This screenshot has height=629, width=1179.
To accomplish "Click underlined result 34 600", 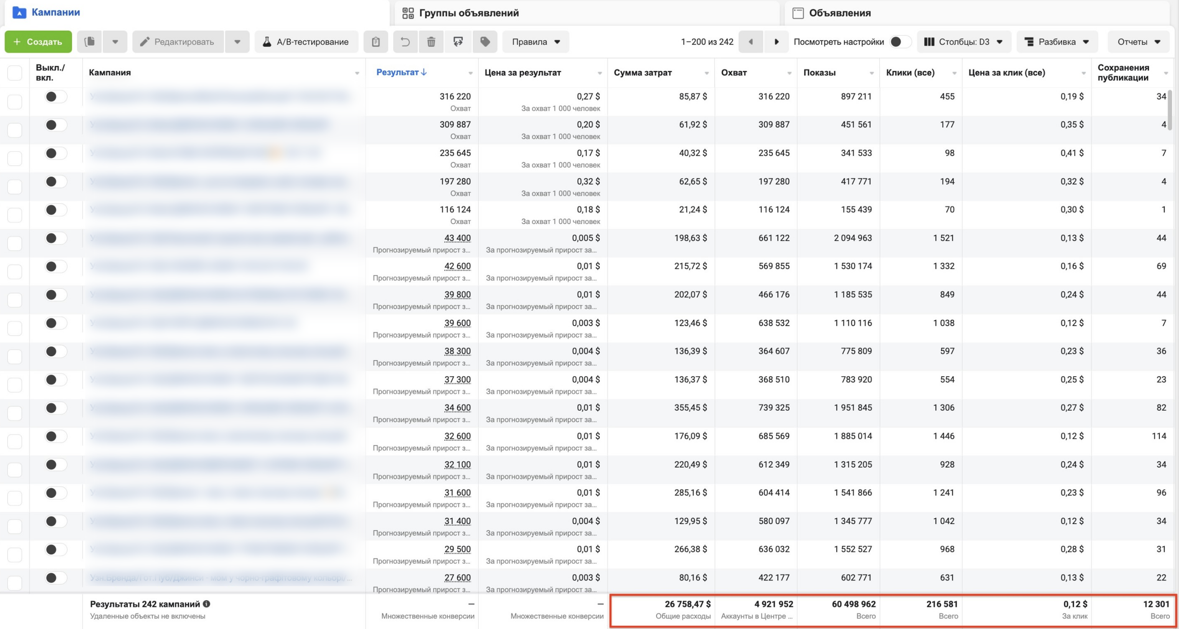I will pos(457,407).
